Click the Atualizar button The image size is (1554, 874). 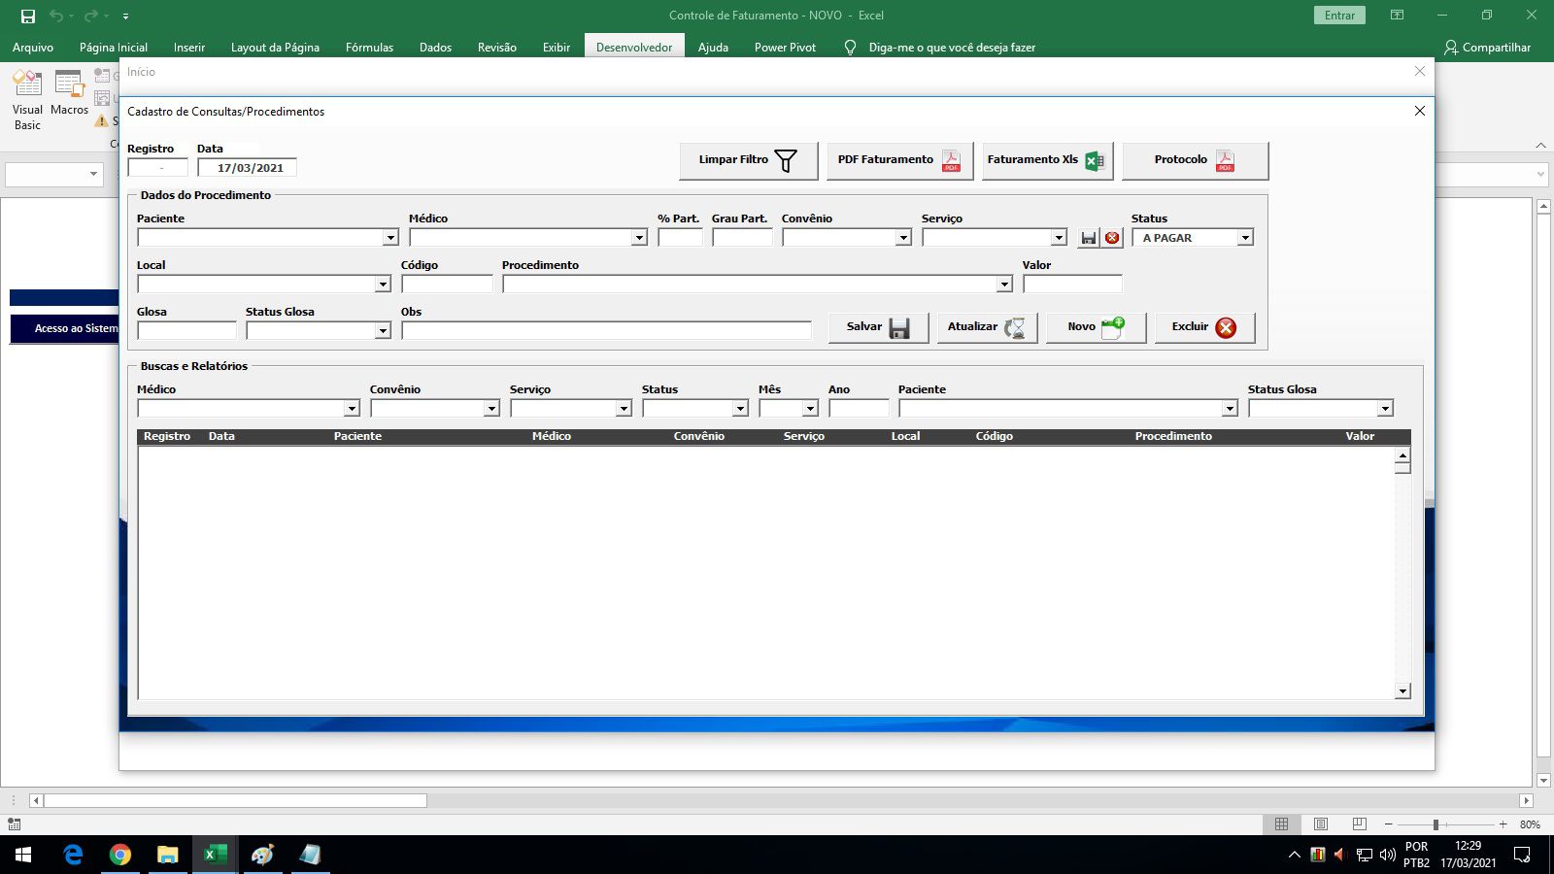pyautogui.click(x=987, y=327)
